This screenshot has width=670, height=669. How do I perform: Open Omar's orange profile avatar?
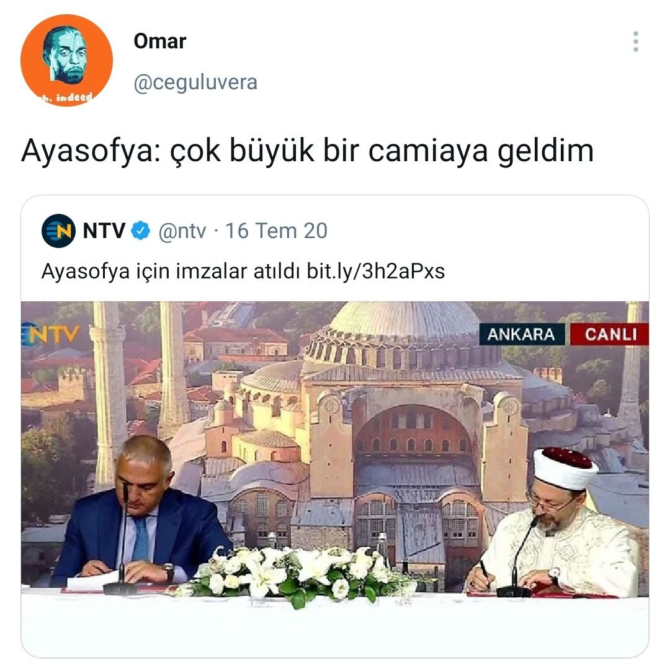[x=66, y=60]
